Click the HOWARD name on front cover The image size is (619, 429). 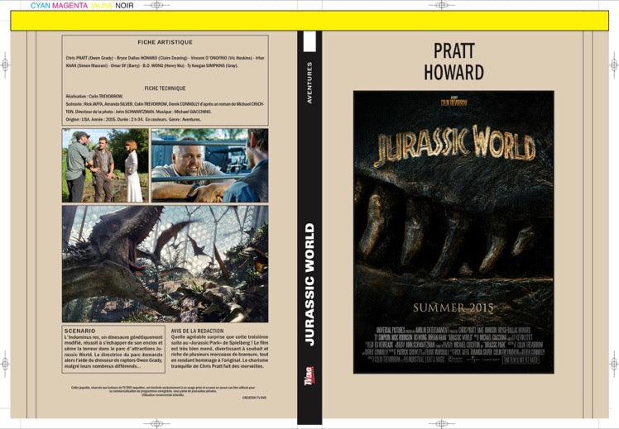(454, 73)
